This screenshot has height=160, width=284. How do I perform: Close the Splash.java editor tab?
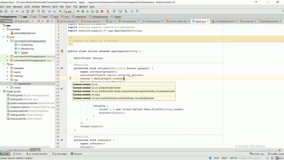pyautogui.click(x=208, y=21)
